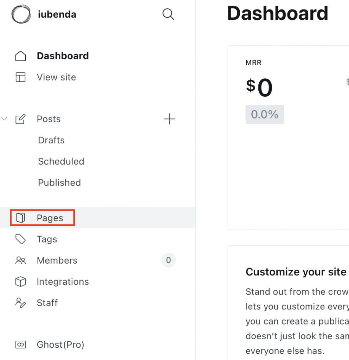Collapse the Posts section chevron
This screenshot has width=349, height=360.
pyautogui.click(x=4, y=119)
